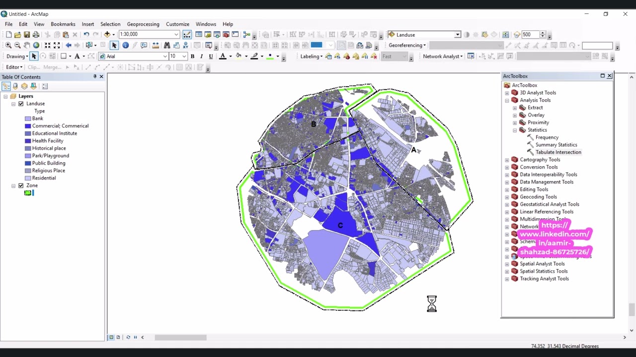Toggle the ArcToolbox window icon
Screen dimensions: 636x357
(226, 35)
